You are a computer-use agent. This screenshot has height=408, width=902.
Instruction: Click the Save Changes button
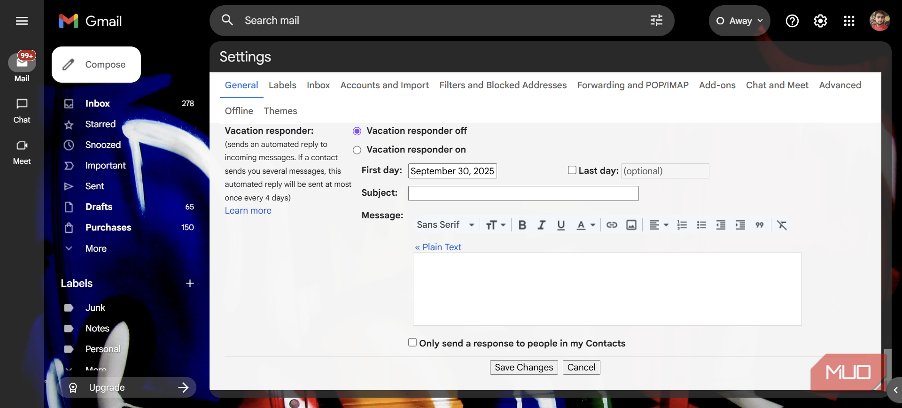[x=523, y=367]
